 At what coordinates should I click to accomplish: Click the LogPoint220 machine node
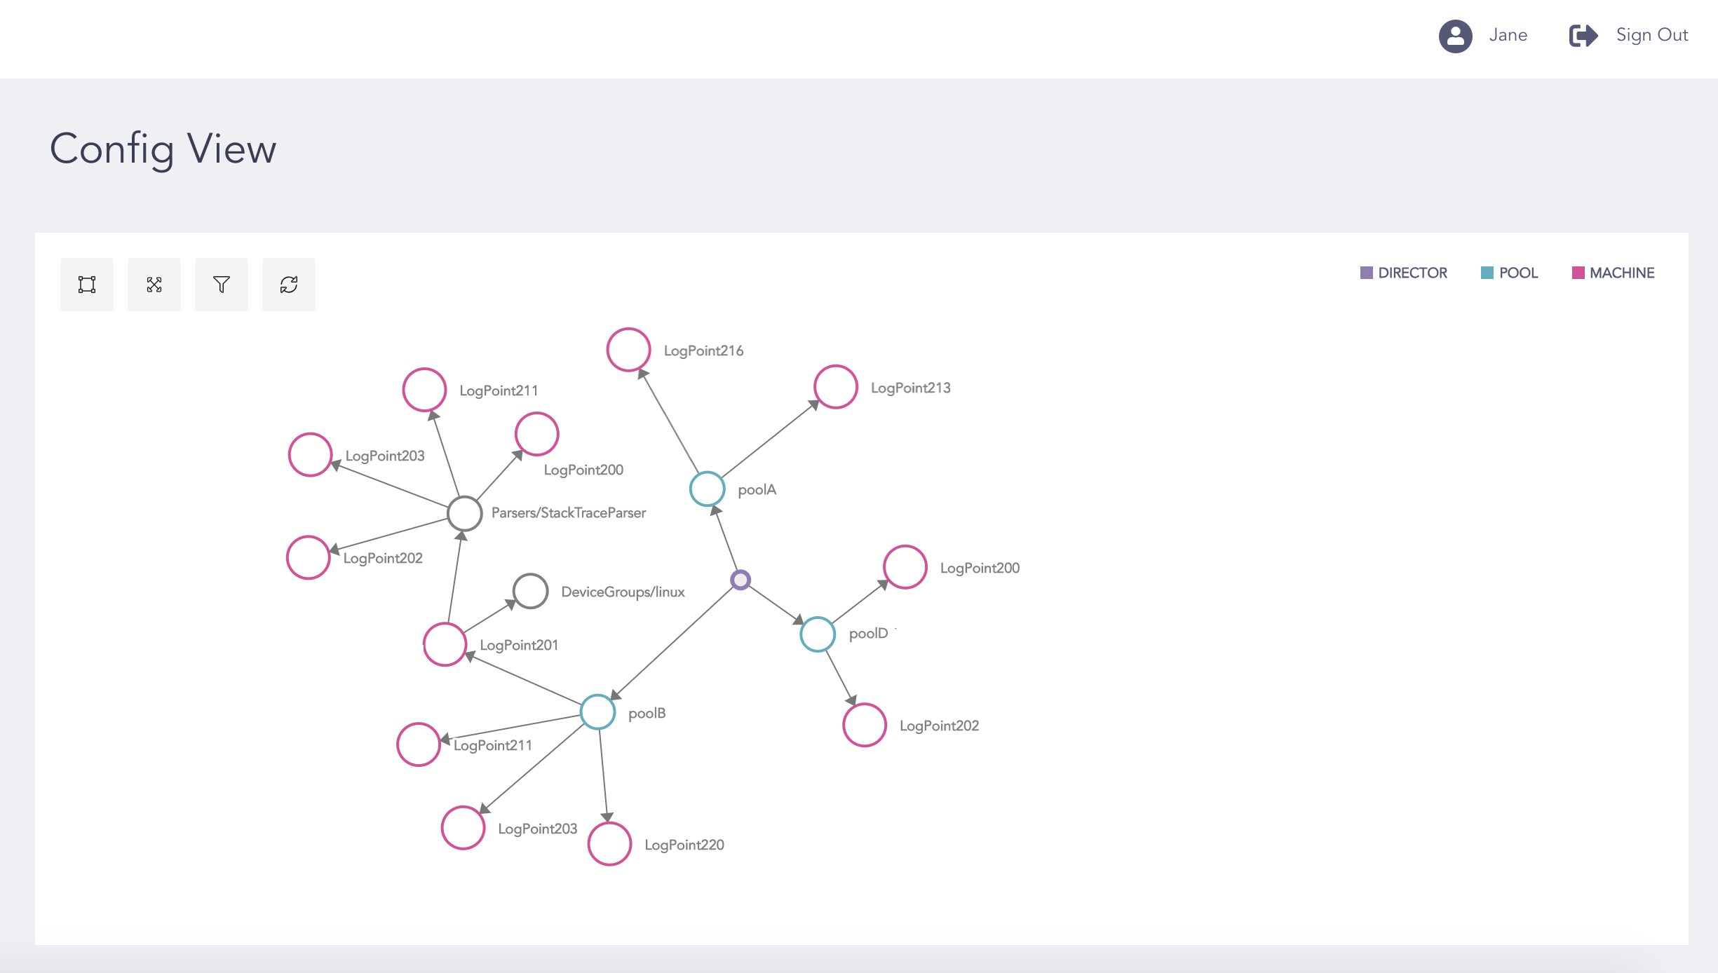[x=609, y=843]
